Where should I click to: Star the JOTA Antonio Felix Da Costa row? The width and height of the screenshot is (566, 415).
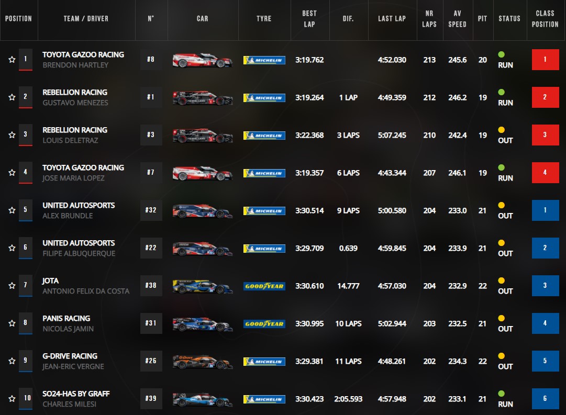(x=12, y=286)
